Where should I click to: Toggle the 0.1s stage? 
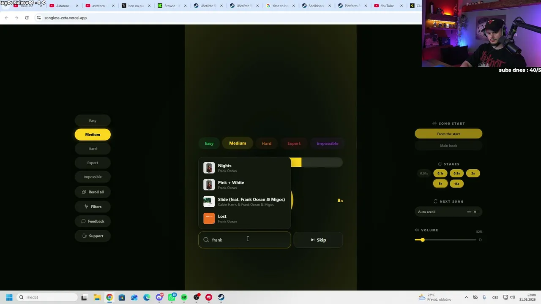440,174
